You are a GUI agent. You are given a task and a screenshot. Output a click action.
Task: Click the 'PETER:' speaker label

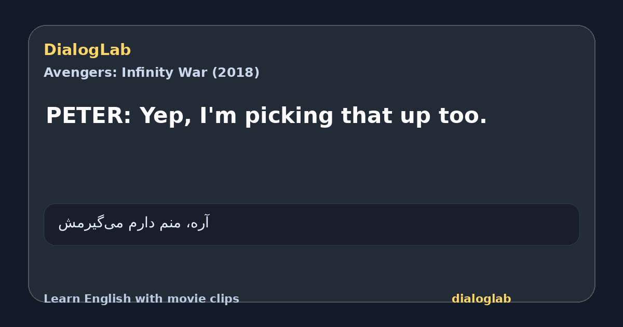(89, 116)
